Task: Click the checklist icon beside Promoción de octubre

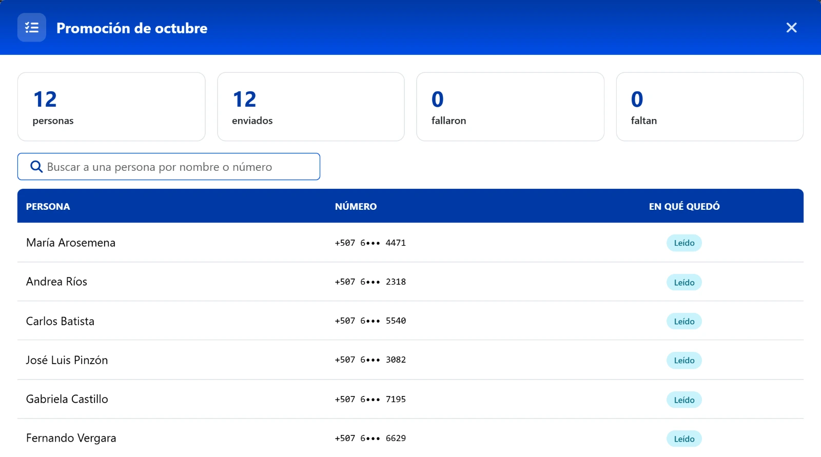Action: pos(32,28)
